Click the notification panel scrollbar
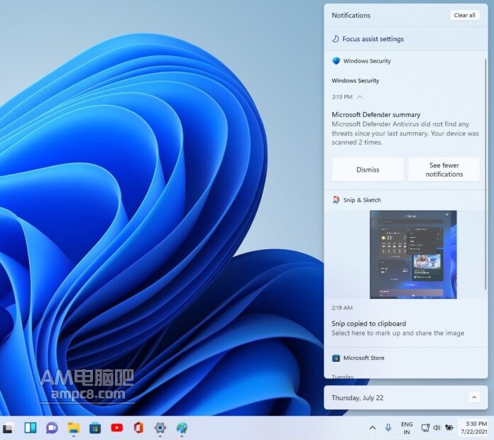The height and width of the screenshot is (440, 494). [485, 174]
